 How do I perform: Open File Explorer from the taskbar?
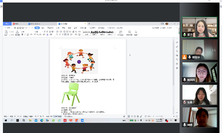(x=30, y=120)
